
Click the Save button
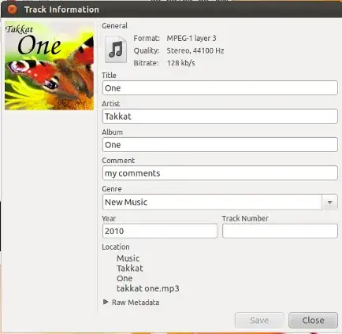(259, 320)
